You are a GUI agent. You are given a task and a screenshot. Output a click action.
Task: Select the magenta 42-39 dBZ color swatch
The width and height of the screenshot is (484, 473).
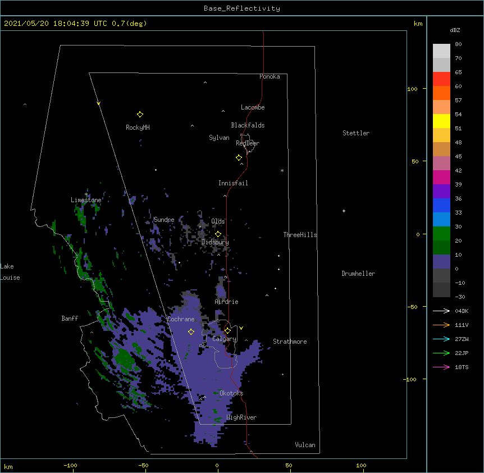point(441,177)
